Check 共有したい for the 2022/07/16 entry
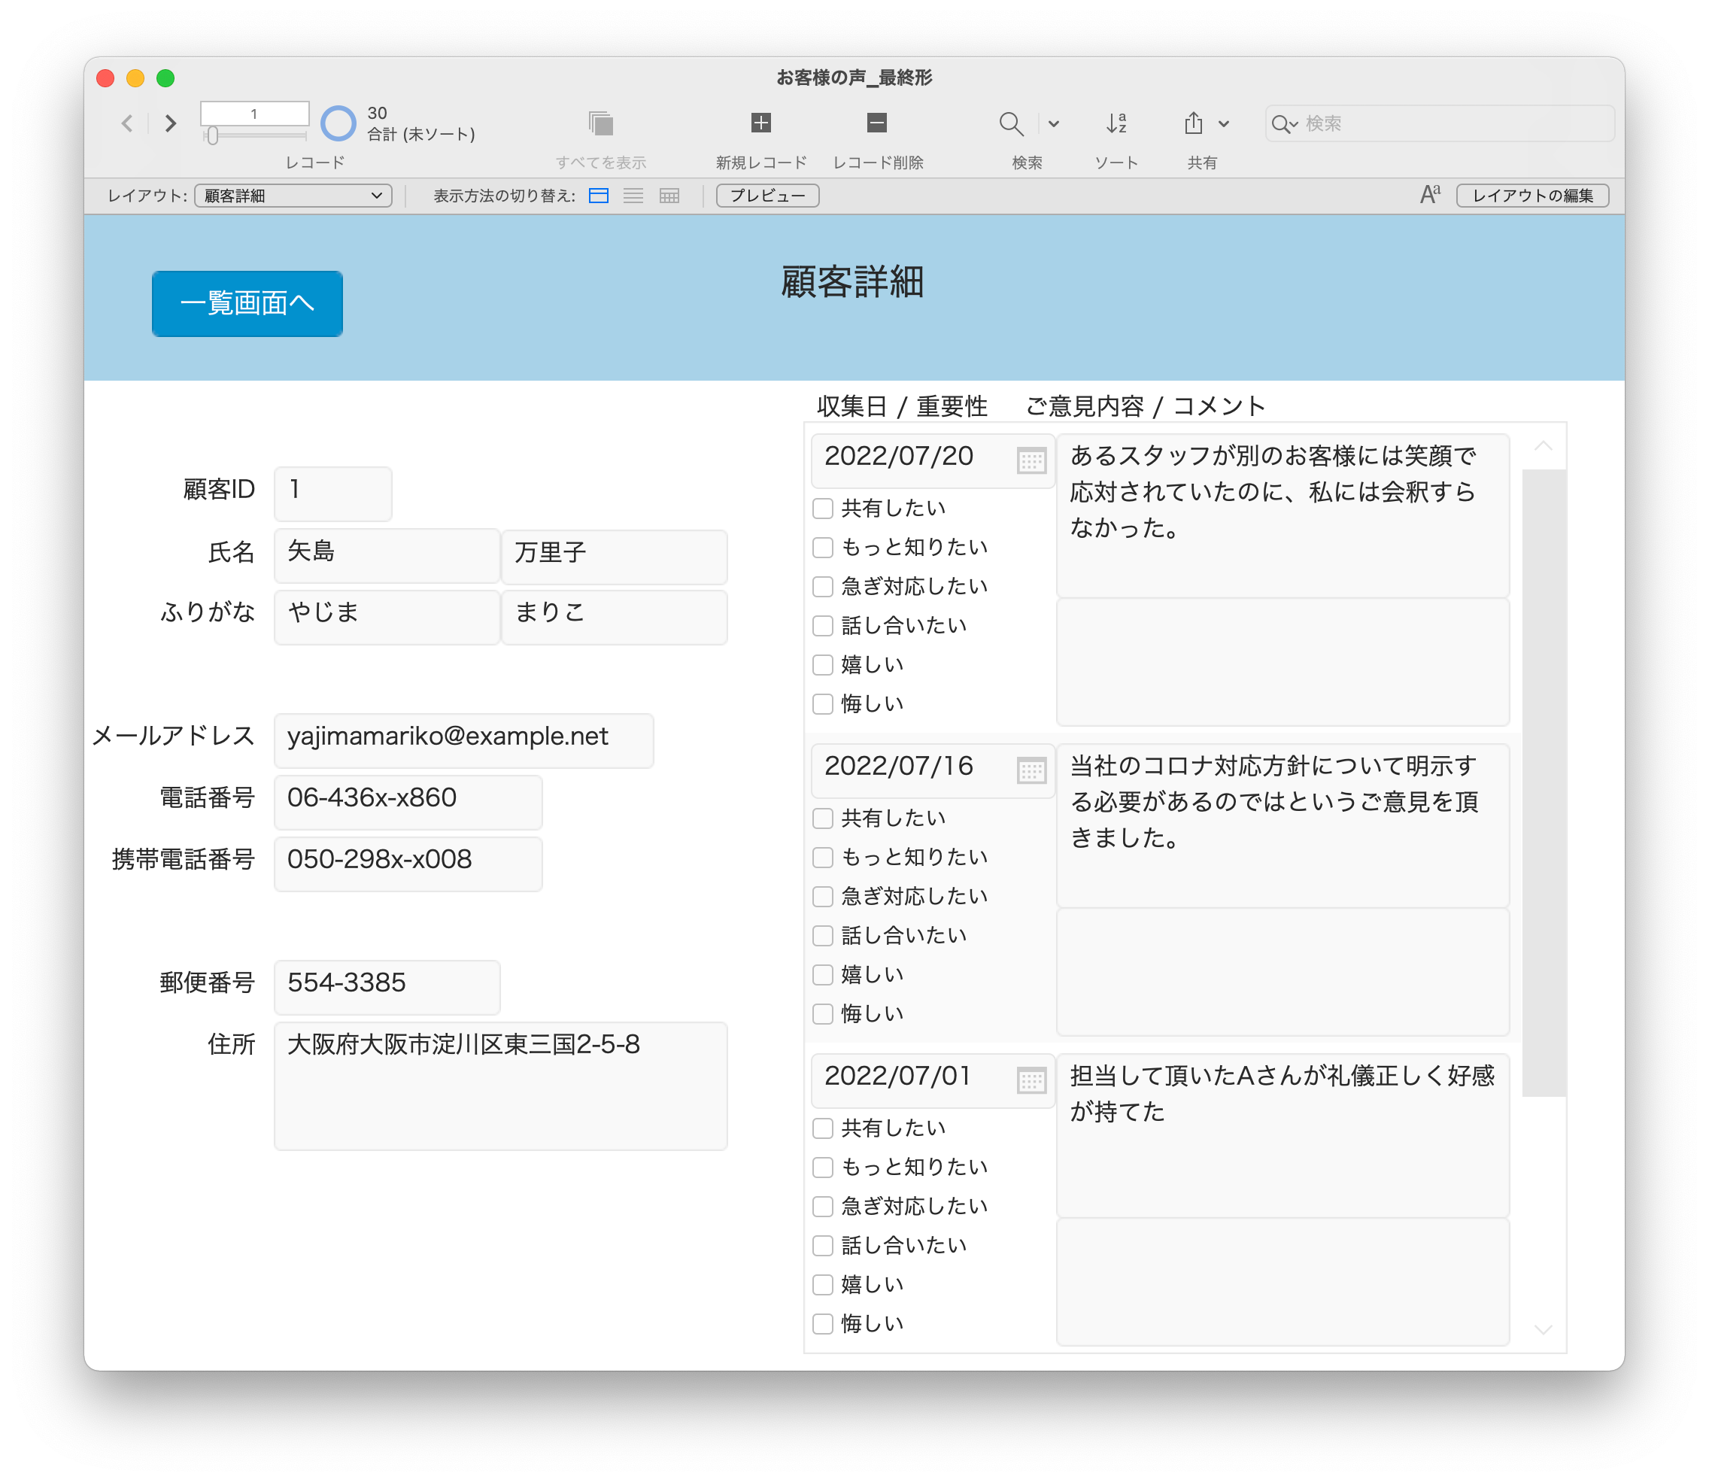This screenshot has height=1482, width=1709. pyautogui.click(x=823, y=818)
